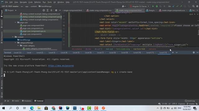Click the Git update project arrow

174,6
